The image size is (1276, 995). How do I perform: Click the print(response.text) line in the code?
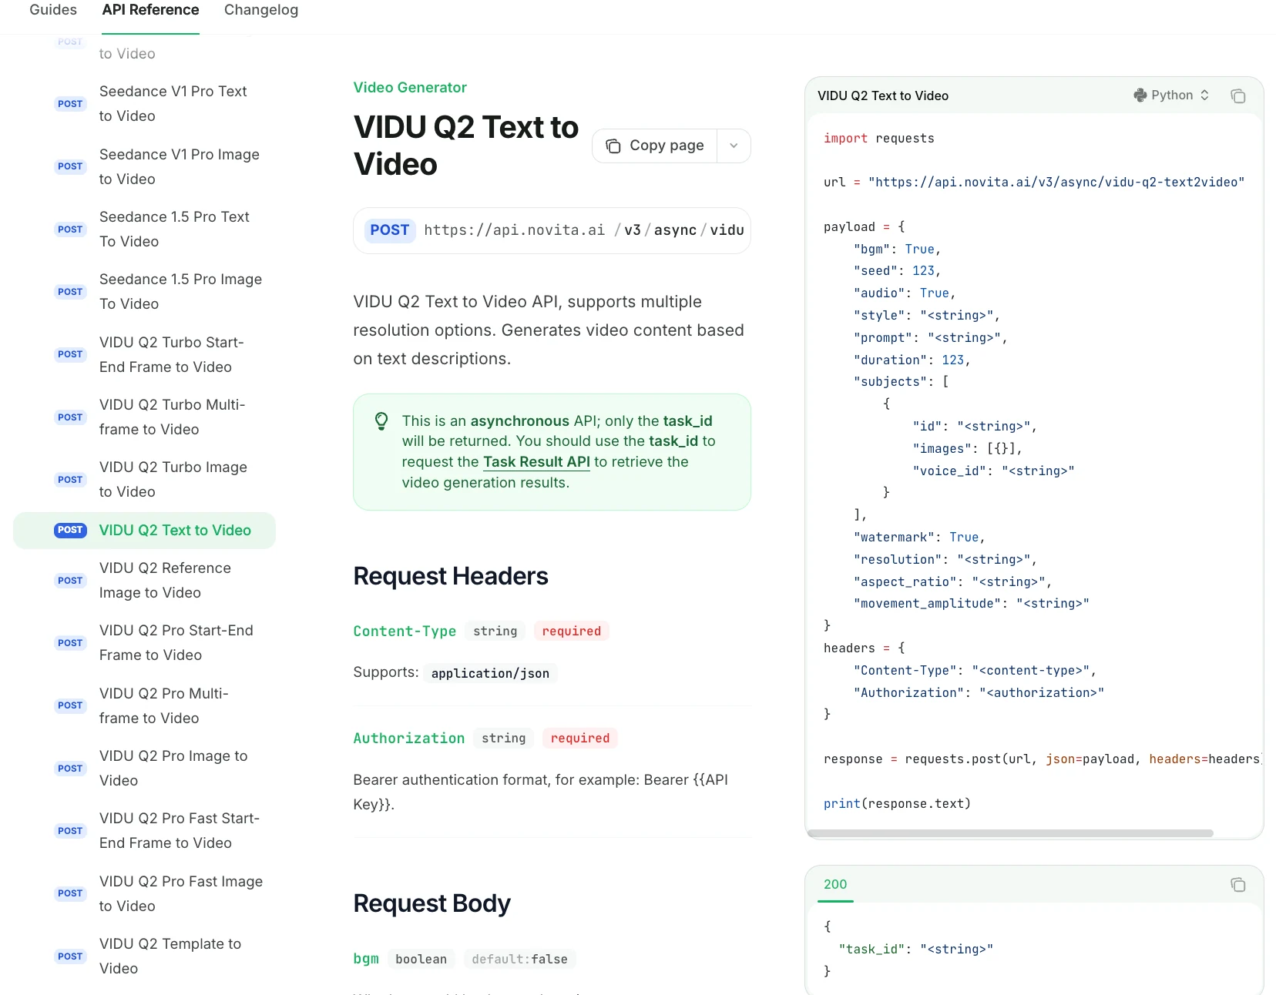897,804
